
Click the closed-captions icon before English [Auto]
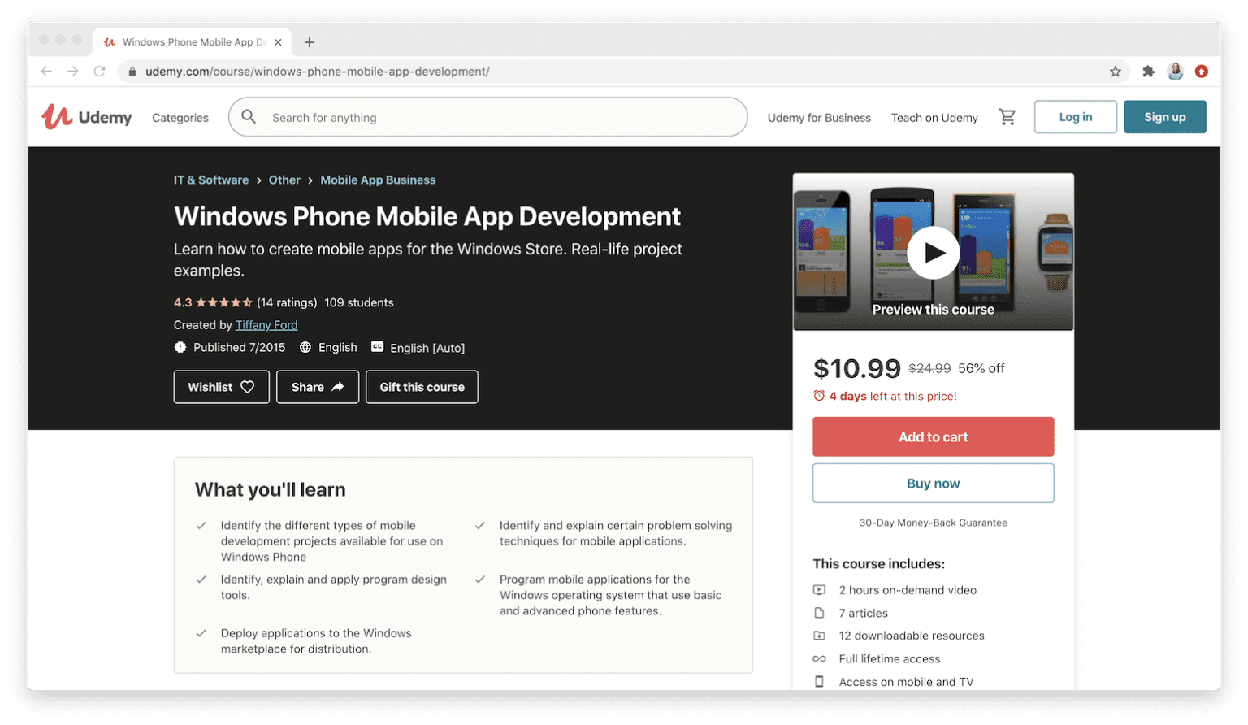[377, 346]
